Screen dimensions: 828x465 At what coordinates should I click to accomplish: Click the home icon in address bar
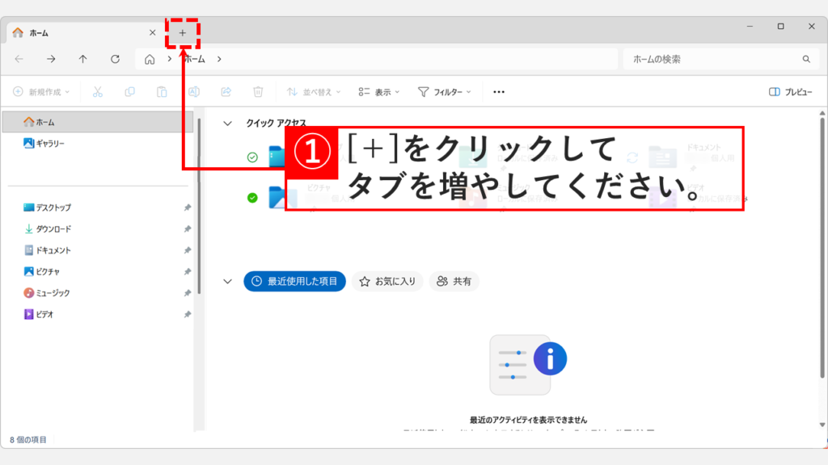coord(150,59)
